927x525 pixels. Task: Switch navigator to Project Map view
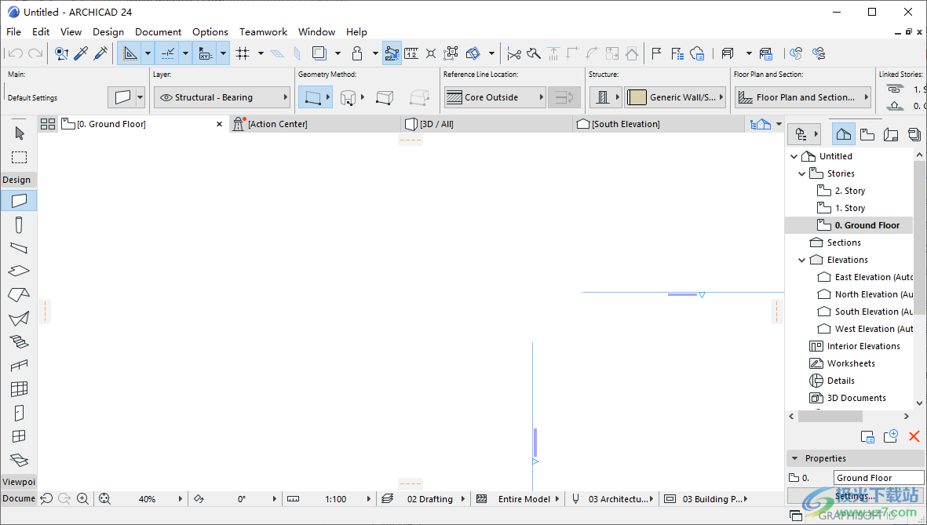pyautogui.click(x=844, y=135)
